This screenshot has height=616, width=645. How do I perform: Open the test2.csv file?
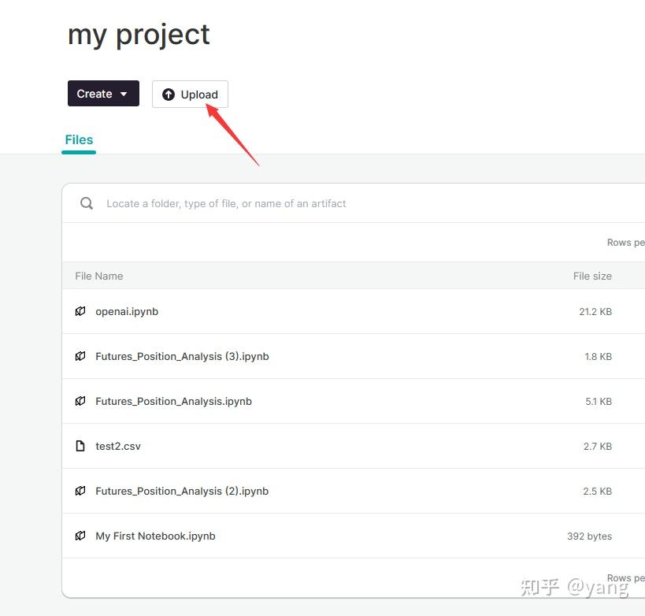point(118,446)
